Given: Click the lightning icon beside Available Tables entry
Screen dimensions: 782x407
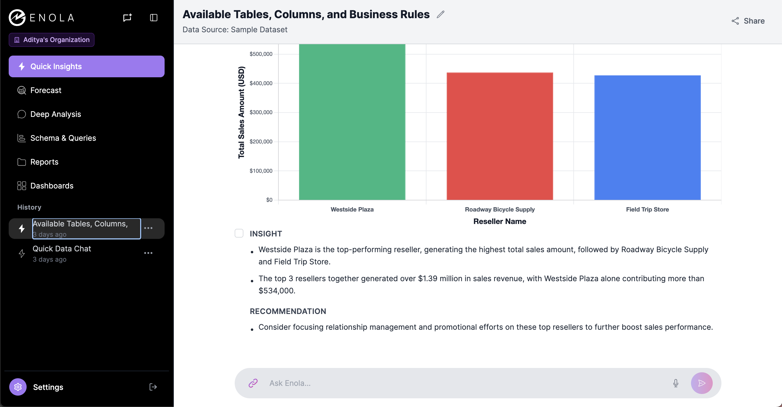Looking at the screenshot, I should point(21,229).
